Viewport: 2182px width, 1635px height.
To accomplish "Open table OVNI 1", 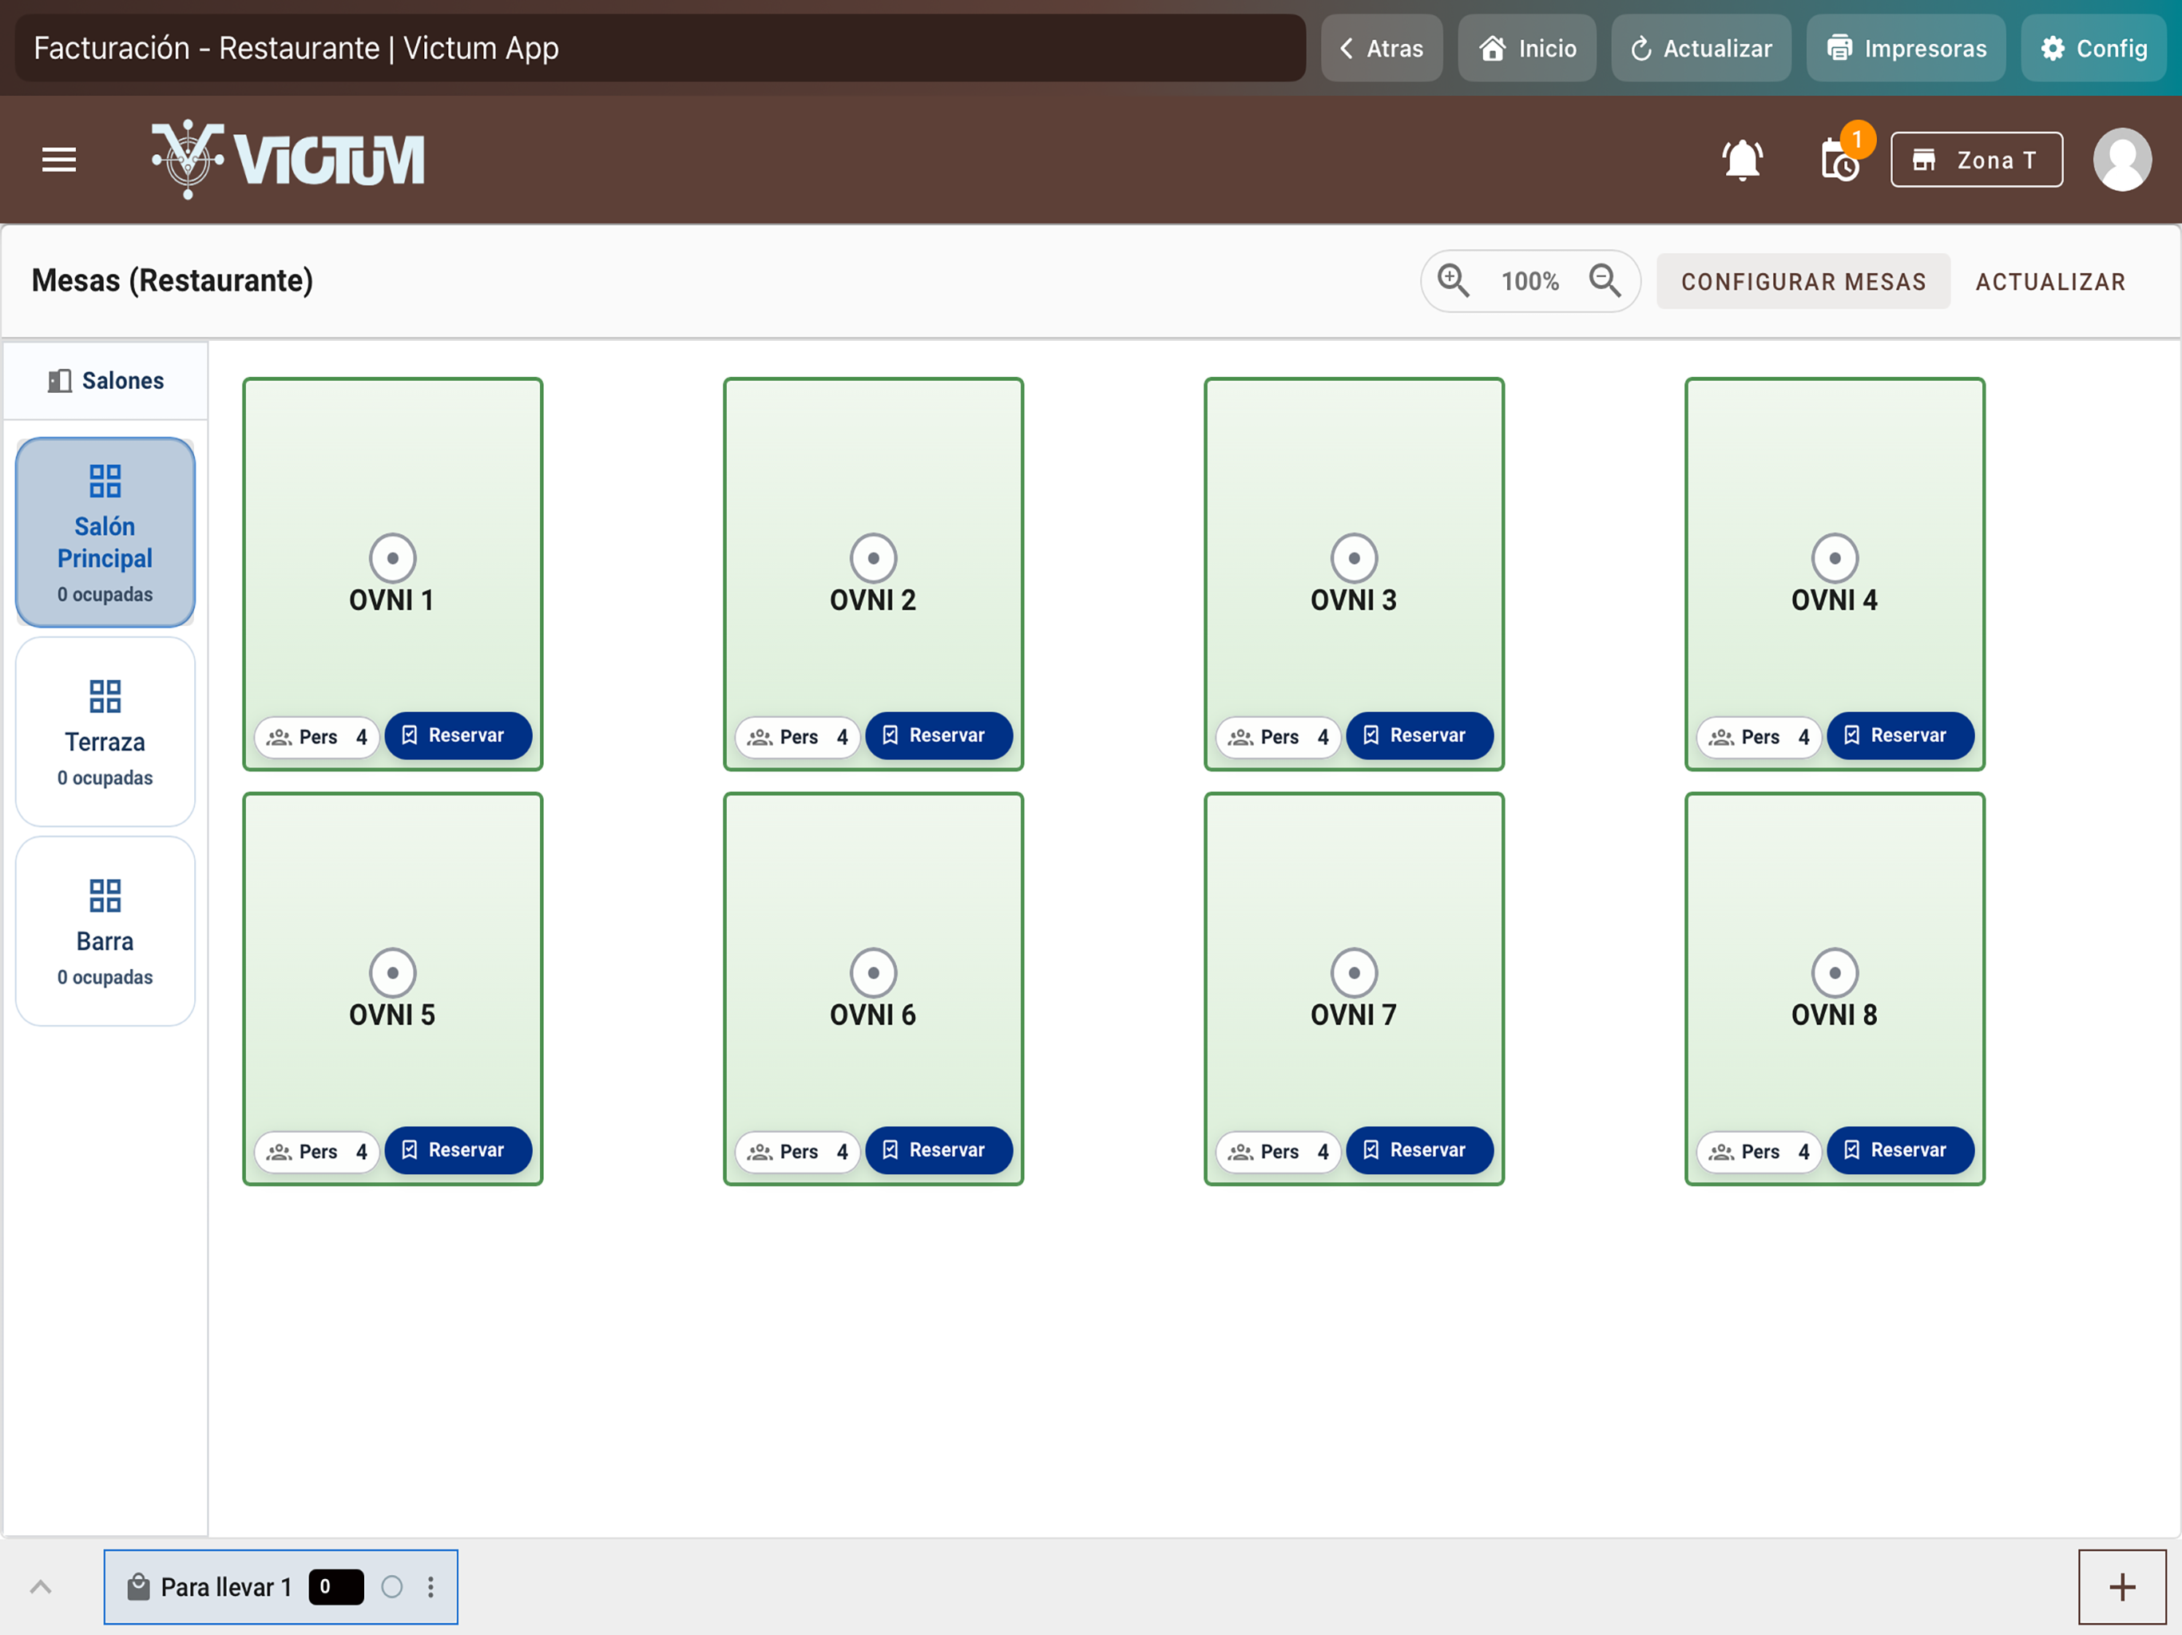I will tap(393, 574).
